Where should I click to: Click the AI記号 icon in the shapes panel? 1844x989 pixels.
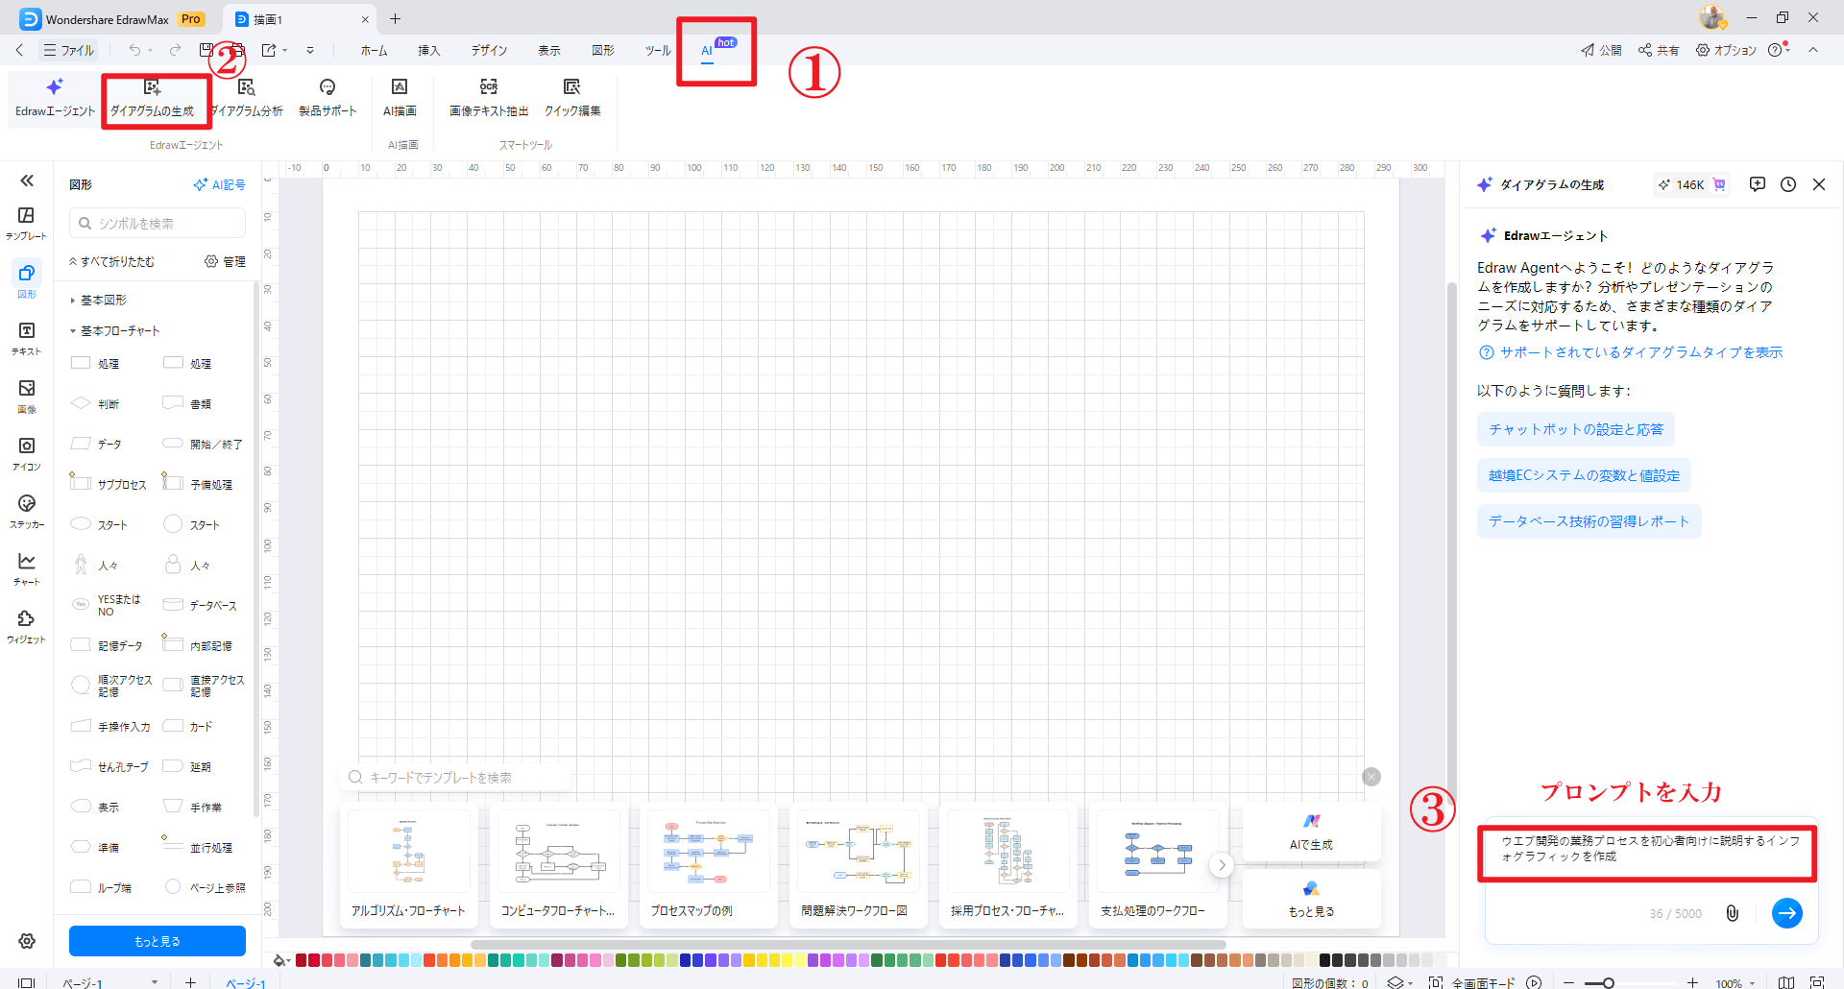[219, 184]
